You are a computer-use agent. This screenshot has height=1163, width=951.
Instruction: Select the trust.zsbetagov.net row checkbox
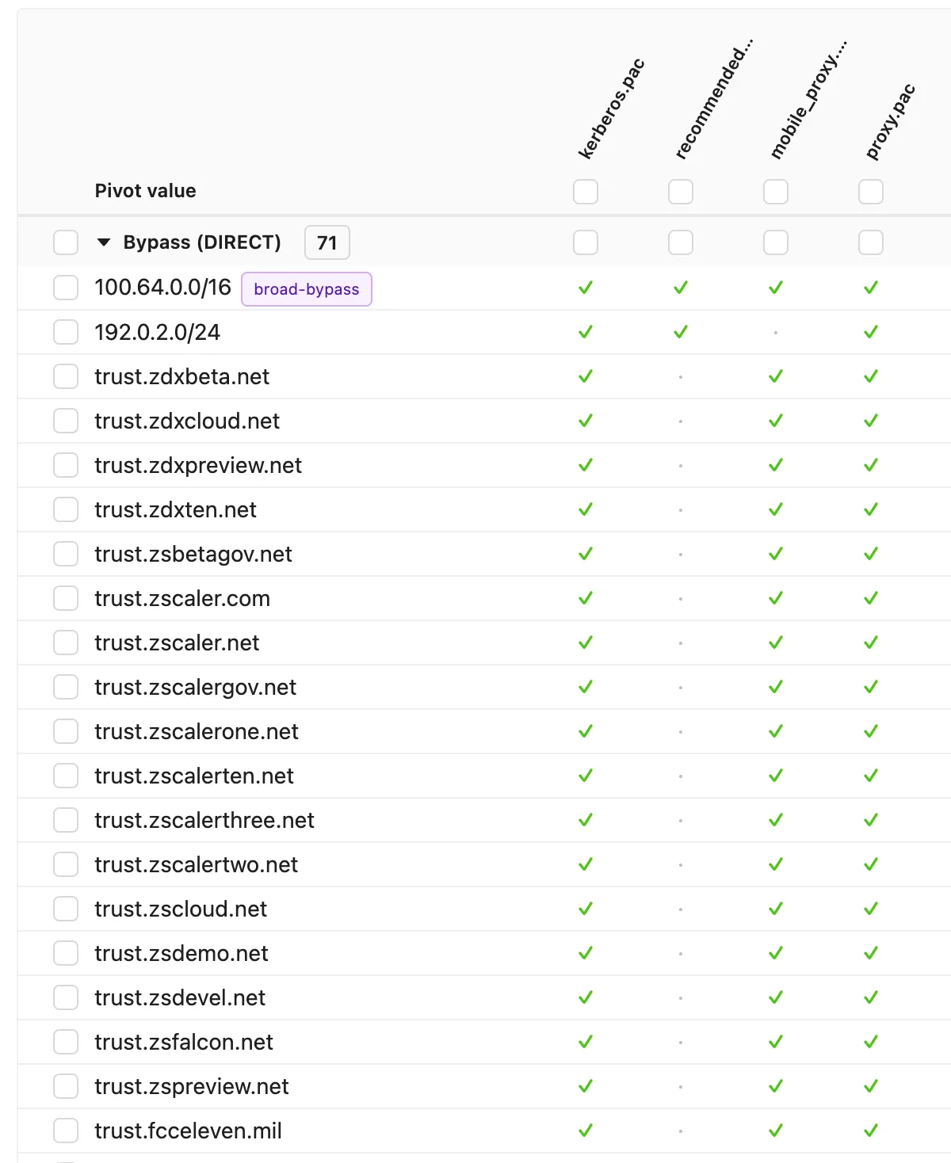(66, 554)
